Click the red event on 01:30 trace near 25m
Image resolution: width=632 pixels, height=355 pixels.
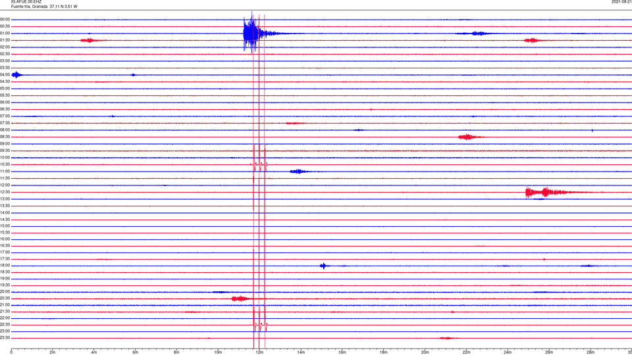[x=533, y=40]
